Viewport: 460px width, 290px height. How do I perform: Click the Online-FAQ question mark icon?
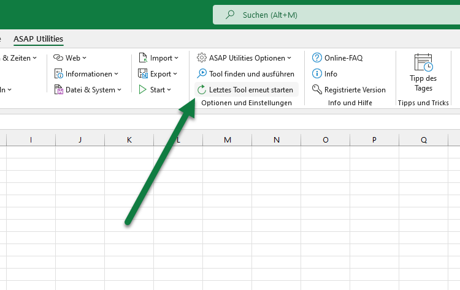pyautogui.click(x=317, y=58)
